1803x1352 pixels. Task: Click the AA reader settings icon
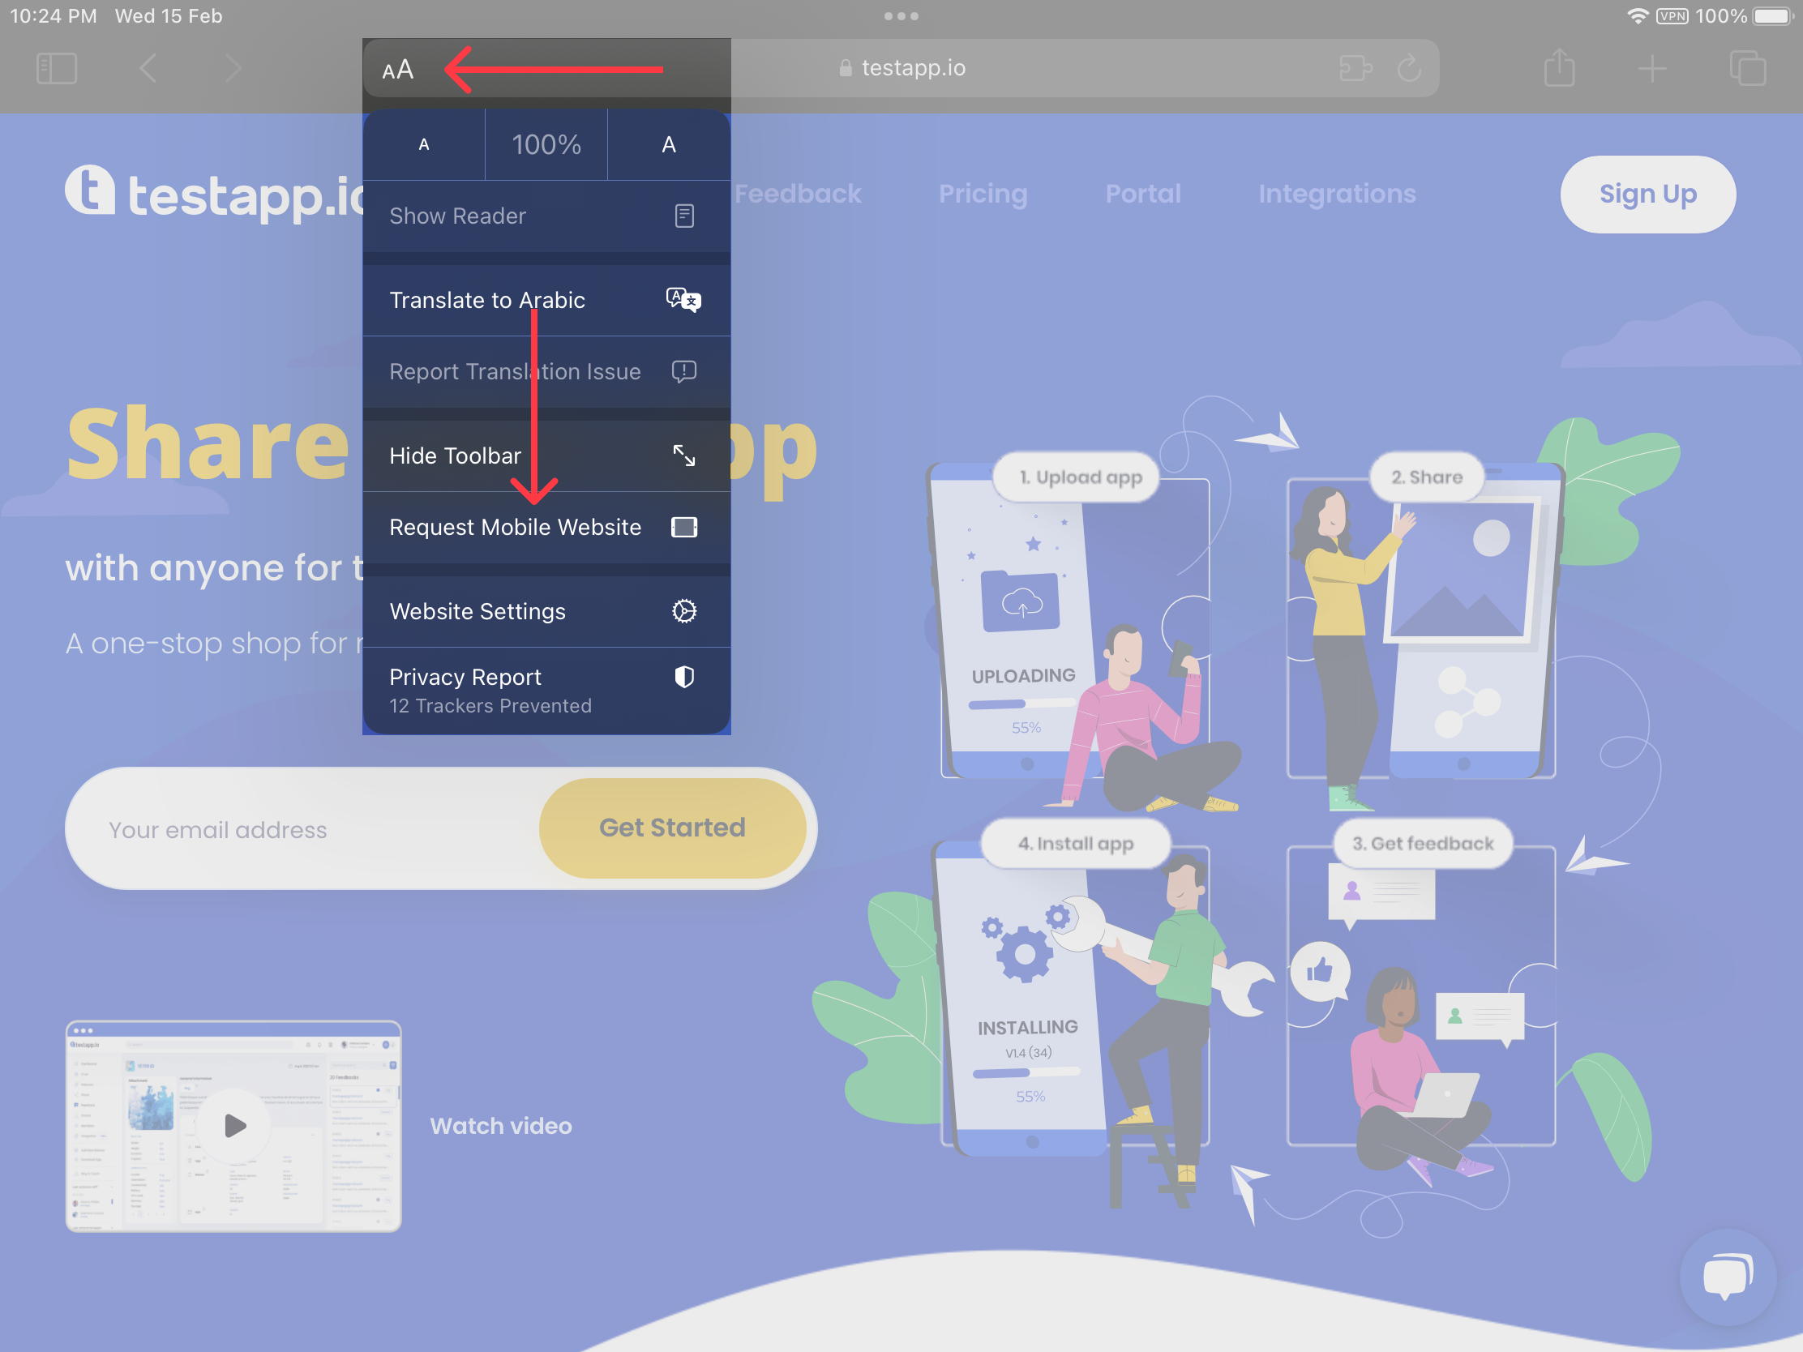pos(397,68)
